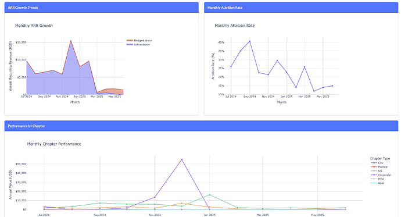Image resolution: width=401 pixels, height=217 pixels.
Task: Toggle the MBA series in Chapter Type legend
Action: coord(377,179)
